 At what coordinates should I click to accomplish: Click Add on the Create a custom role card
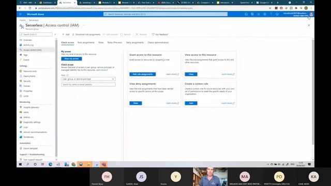pos(191,103)
